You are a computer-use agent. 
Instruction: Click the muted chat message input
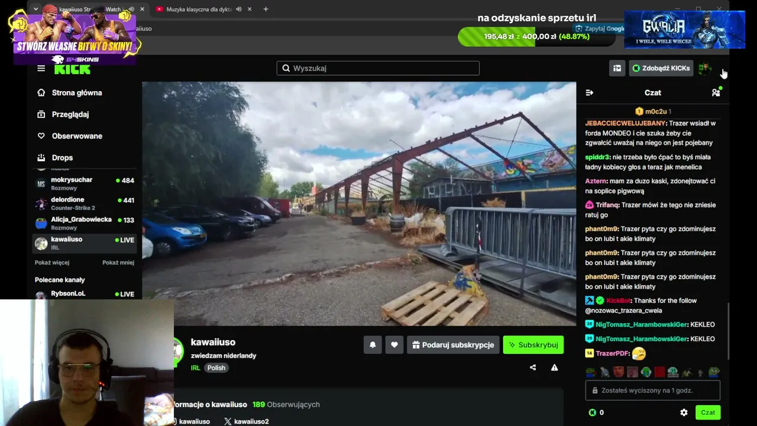click(653, 390)
